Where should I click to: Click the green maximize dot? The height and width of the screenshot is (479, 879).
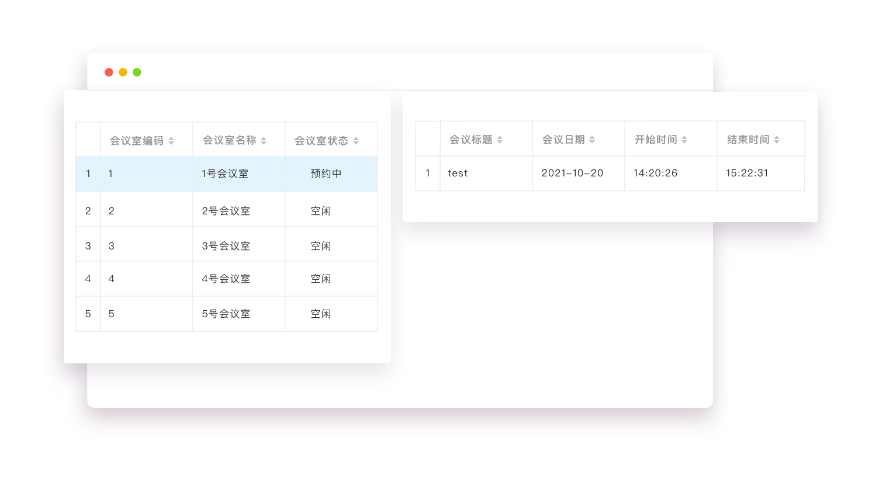coord(137,72)
